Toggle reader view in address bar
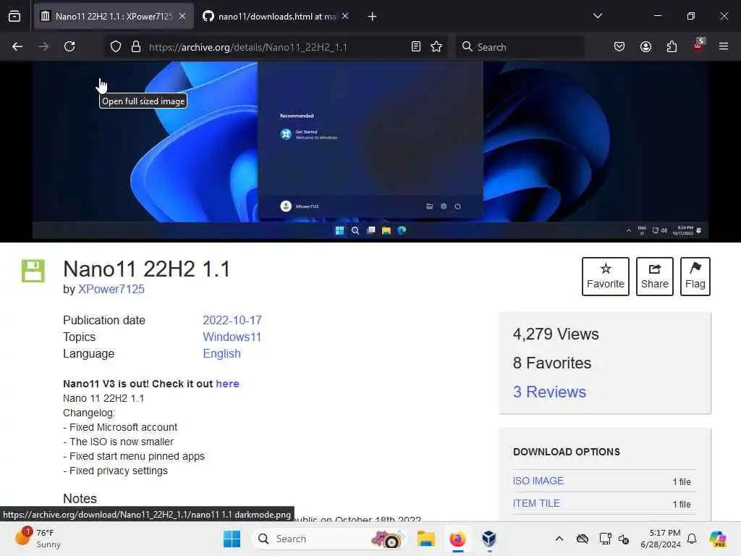Viewport: 741px width, 556px height. [x=416, y=46]
